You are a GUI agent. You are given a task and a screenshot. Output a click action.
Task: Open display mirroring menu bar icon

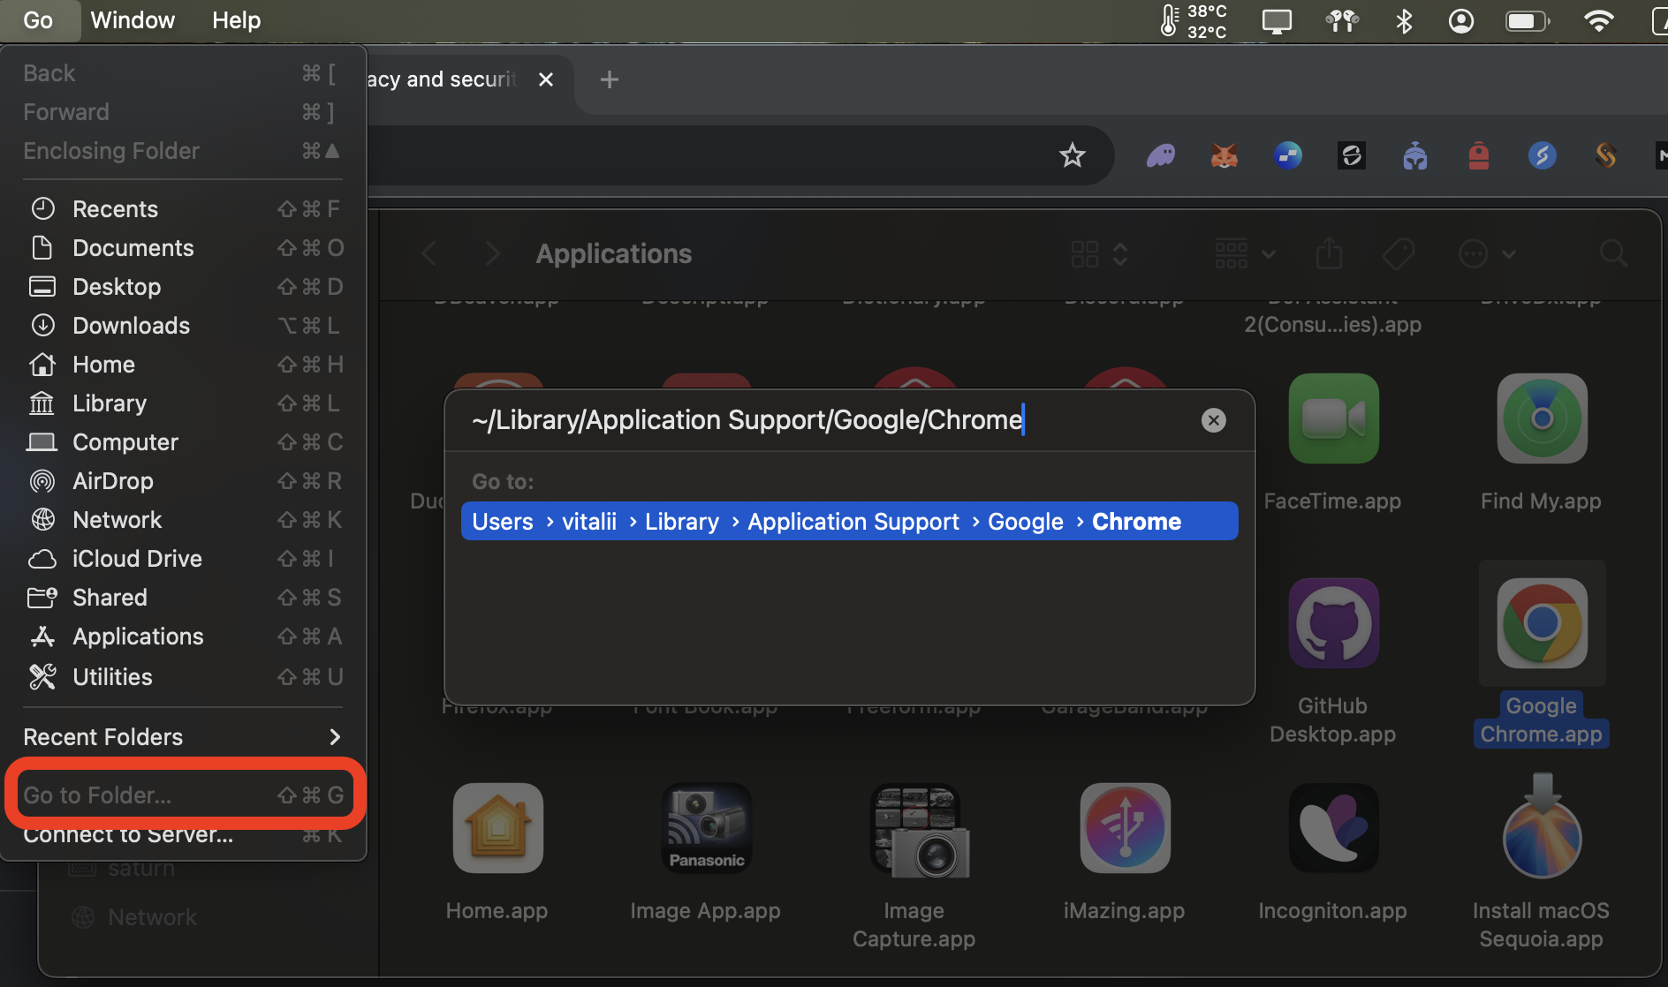[1277, 20]
